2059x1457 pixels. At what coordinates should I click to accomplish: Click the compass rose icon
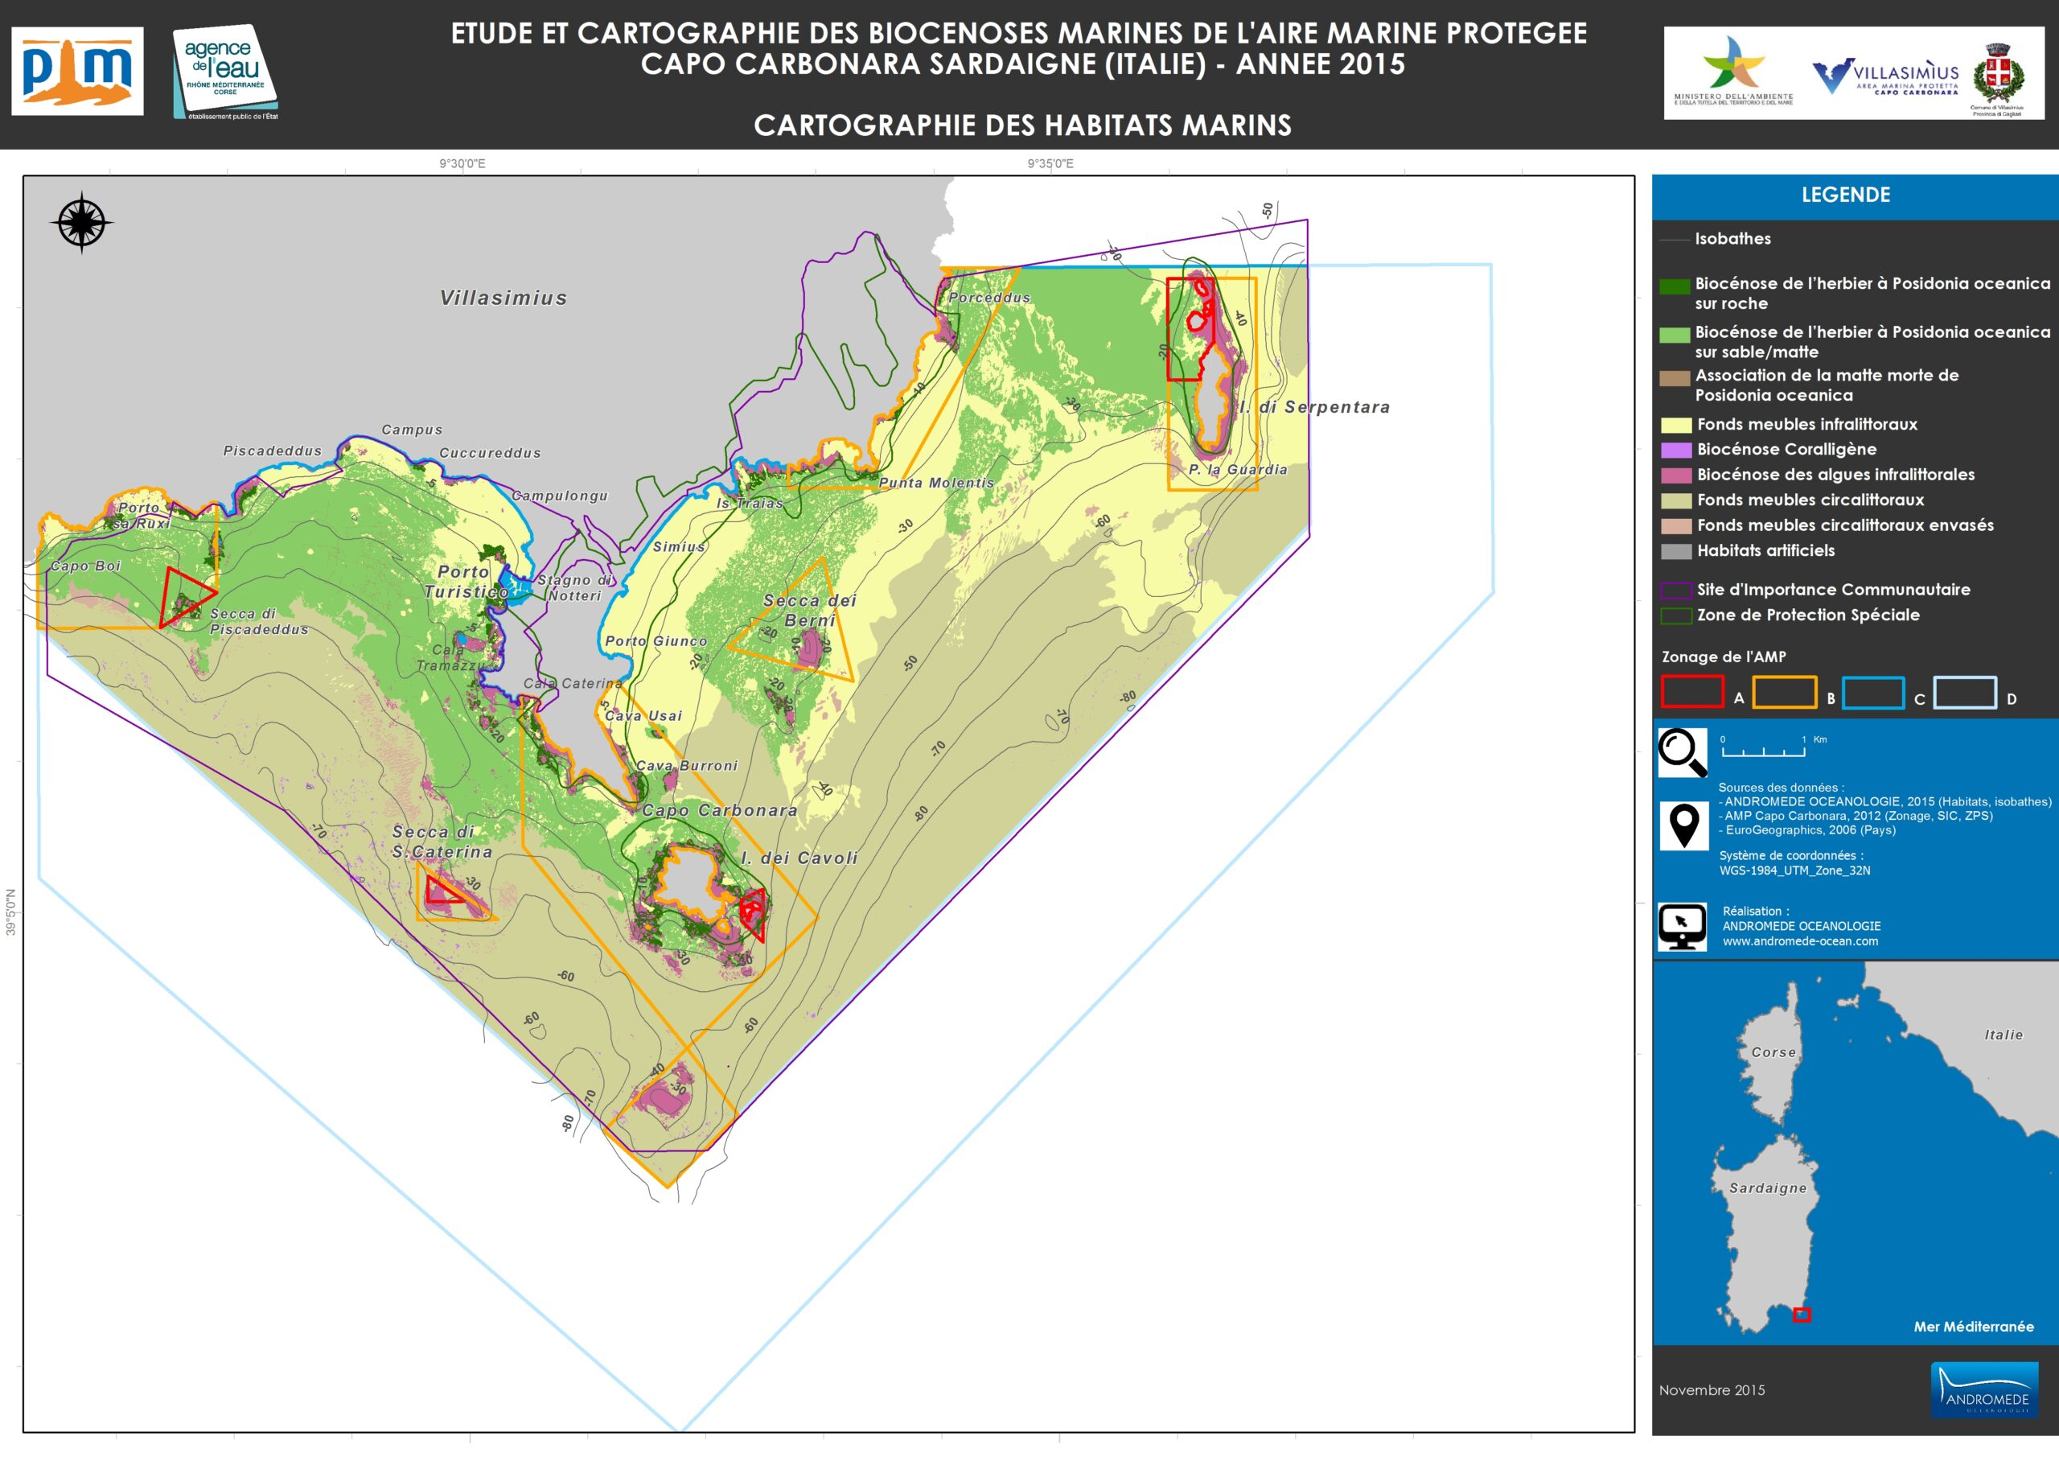click(81, 221)
